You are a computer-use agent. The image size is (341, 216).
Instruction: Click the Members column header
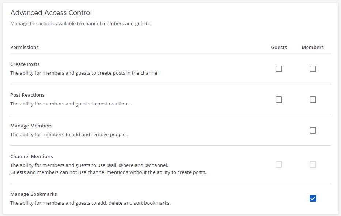click(312, 47)
